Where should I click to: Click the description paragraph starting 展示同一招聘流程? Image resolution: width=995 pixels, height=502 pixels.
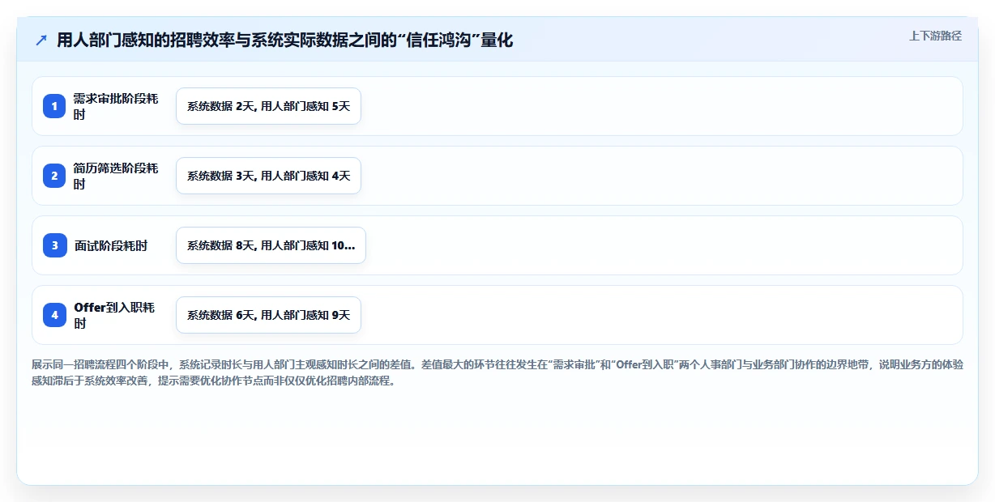(x=497, y=372)
